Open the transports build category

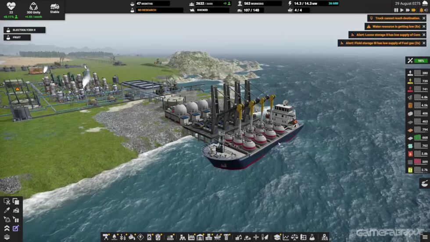tap(106, 237)
